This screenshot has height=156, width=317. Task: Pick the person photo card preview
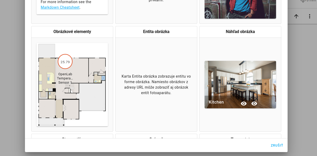point(240,9)
